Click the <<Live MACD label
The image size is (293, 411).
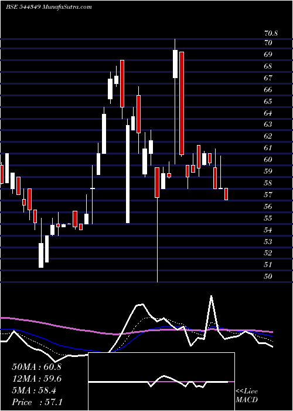click(247, 396)
